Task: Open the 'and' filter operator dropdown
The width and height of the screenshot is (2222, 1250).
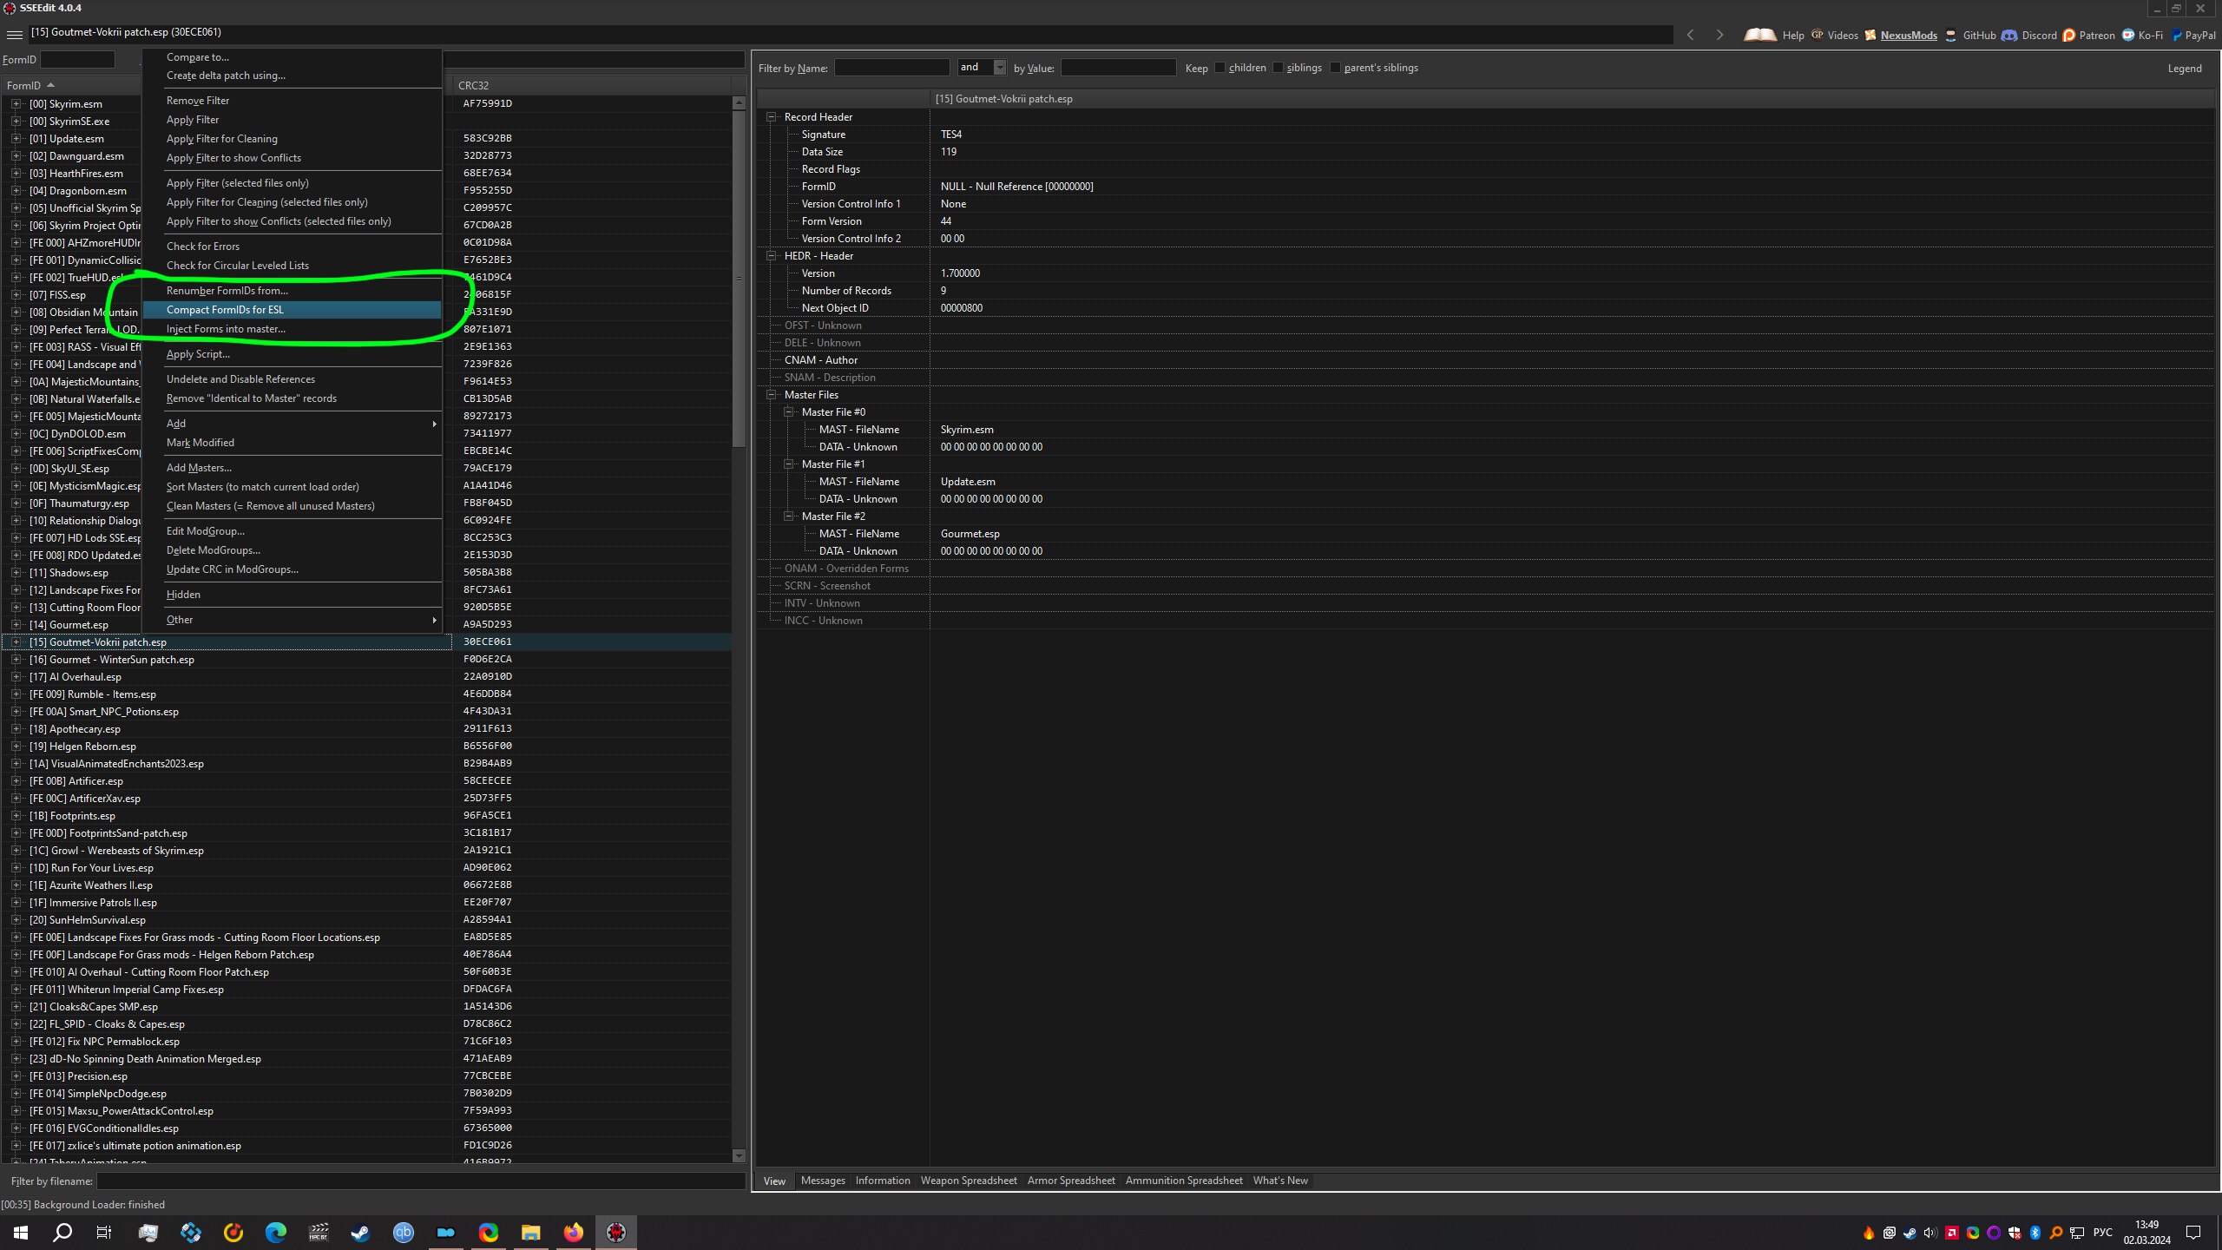Action: (999, 68)
